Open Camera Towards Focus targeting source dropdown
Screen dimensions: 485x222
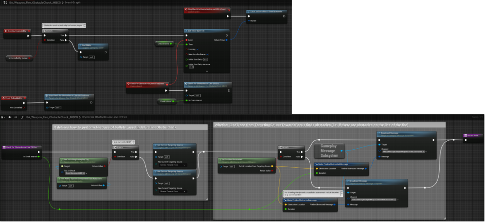click(171, 166)
